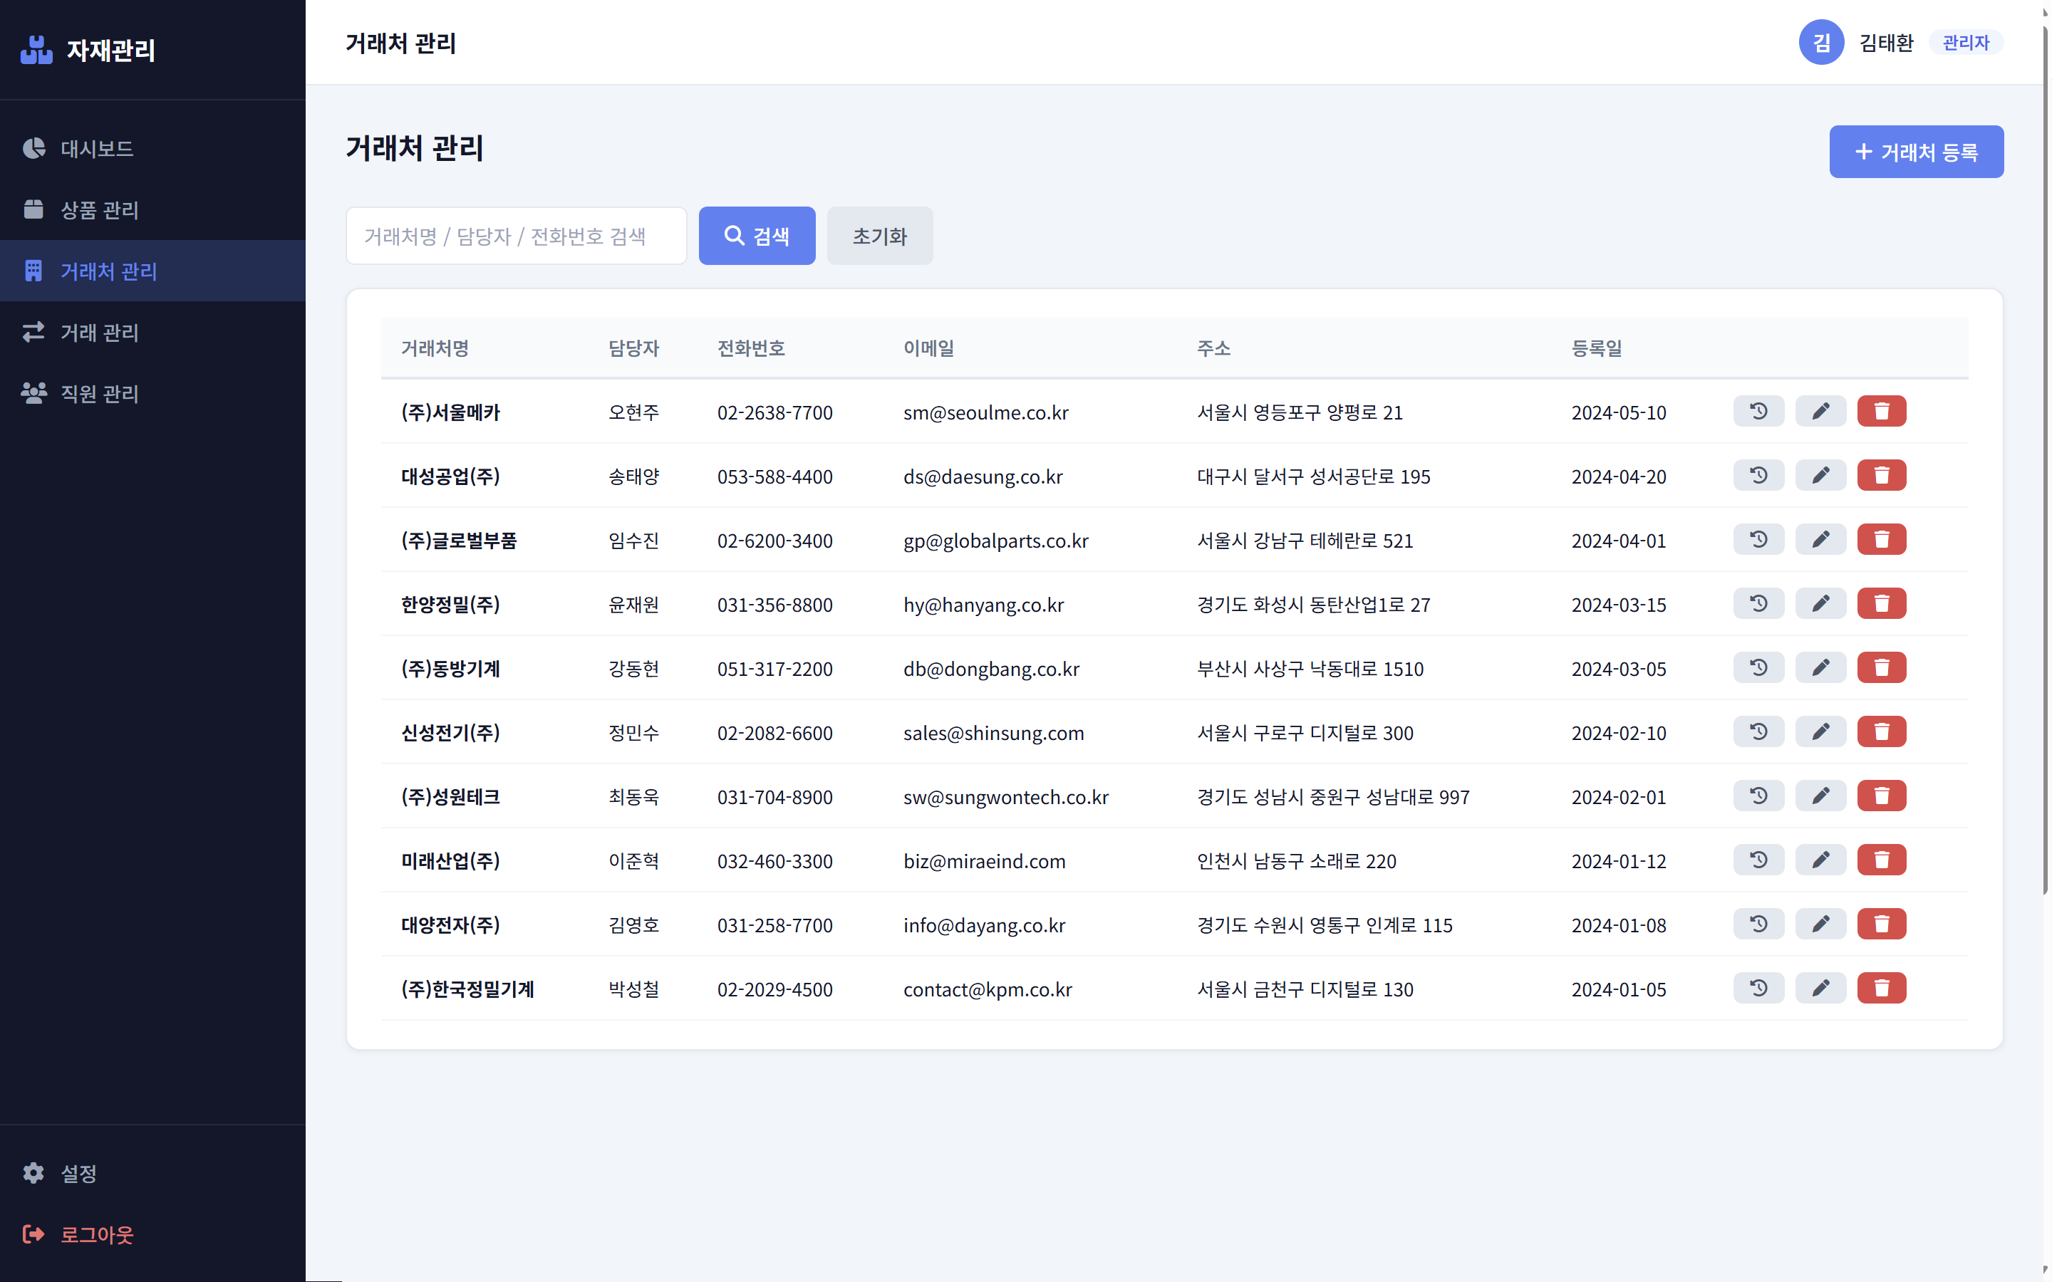
Task: Edit 대성공업(주) with pencil icon
Action: click(x=1820, y=475)
